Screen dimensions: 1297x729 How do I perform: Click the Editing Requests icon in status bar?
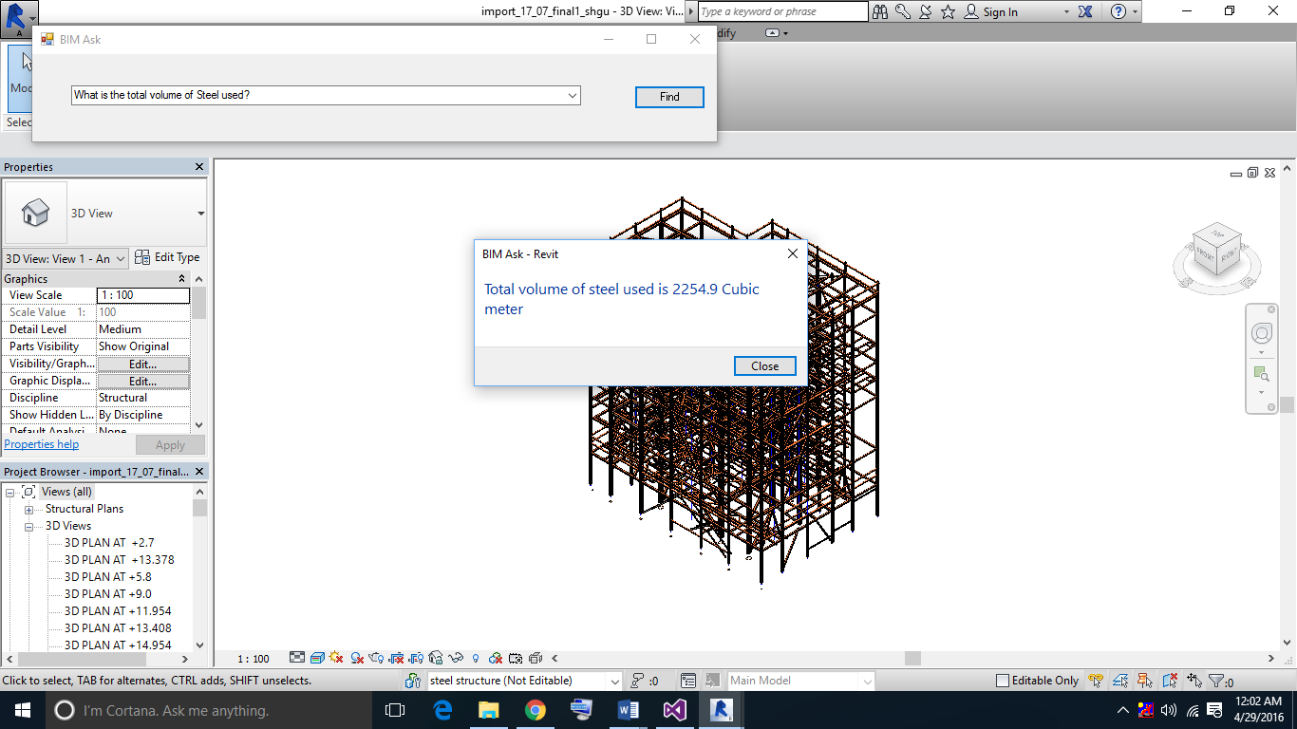click(639, 681)
